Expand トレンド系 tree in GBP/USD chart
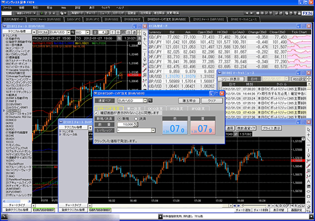This screenshot has width=315, height=221. click(60, 131)
